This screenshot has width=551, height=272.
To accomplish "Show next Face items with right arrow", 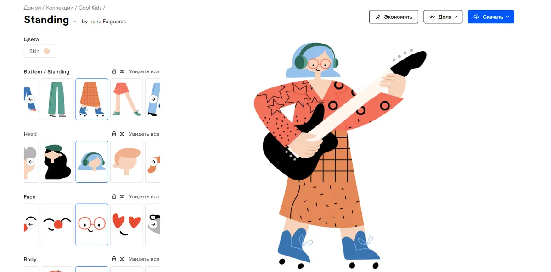I will [153, 224].
